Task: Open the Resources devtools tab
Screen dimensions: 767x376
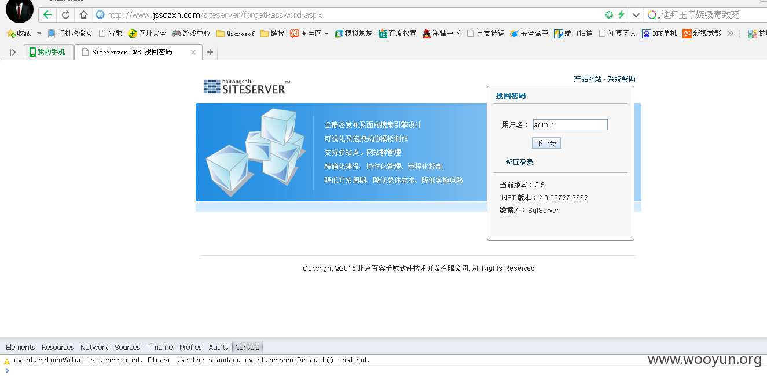Action: click(58, 347)
